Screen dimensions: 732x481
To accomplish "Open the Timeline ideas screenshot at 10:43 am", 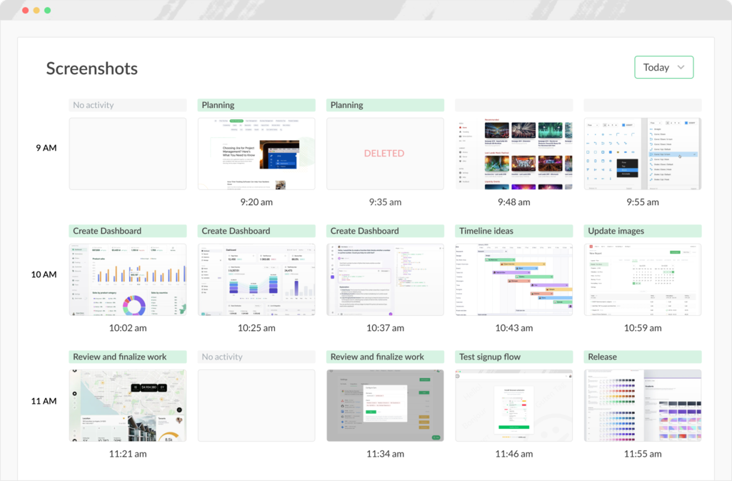I will (x=513, y=278).
